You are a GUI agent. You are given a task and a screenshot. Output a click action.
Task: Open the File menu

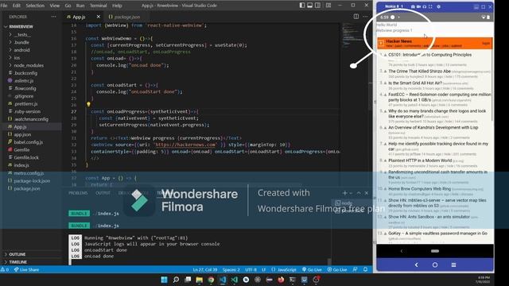click(4, 6)
